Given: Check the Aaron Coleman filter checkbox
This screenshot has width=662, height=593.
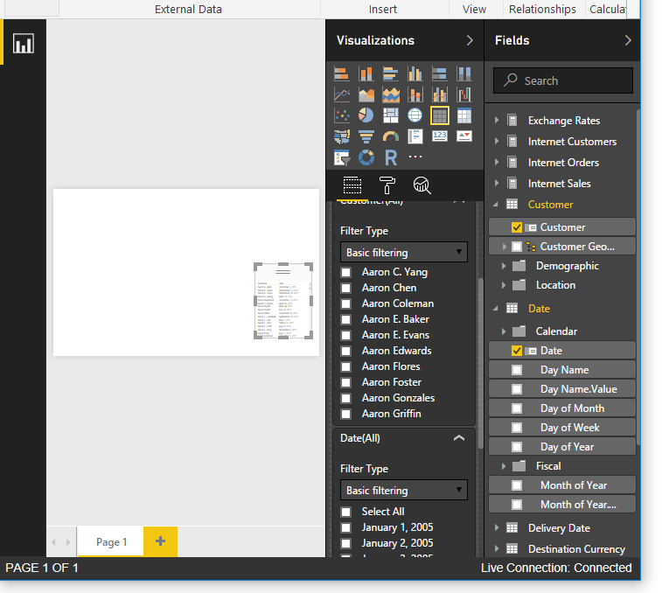Looking at the screenshot, I should [x=345, y=303].
